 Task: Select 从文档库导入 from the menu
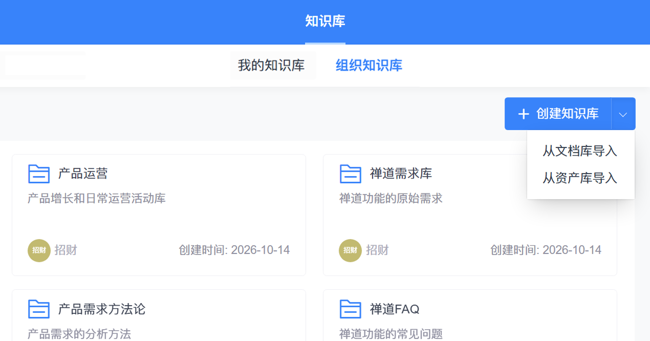[580, 151]
